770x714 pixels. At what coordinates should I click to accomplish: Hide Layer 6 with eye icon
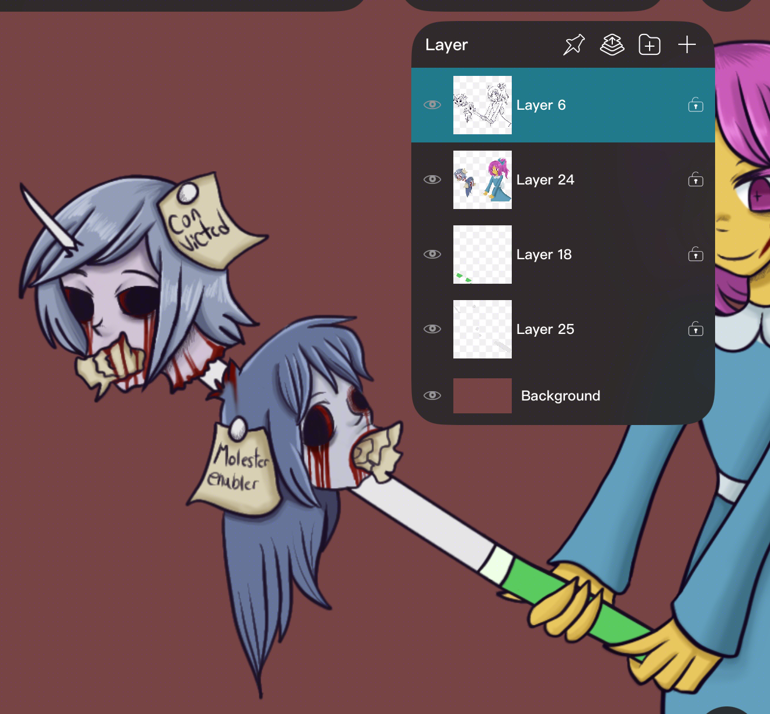click(432, 105)
